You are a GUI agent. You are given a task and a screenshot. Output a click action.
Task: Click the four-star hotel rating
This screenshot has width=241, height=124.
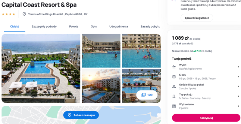(x=8, y=14)
